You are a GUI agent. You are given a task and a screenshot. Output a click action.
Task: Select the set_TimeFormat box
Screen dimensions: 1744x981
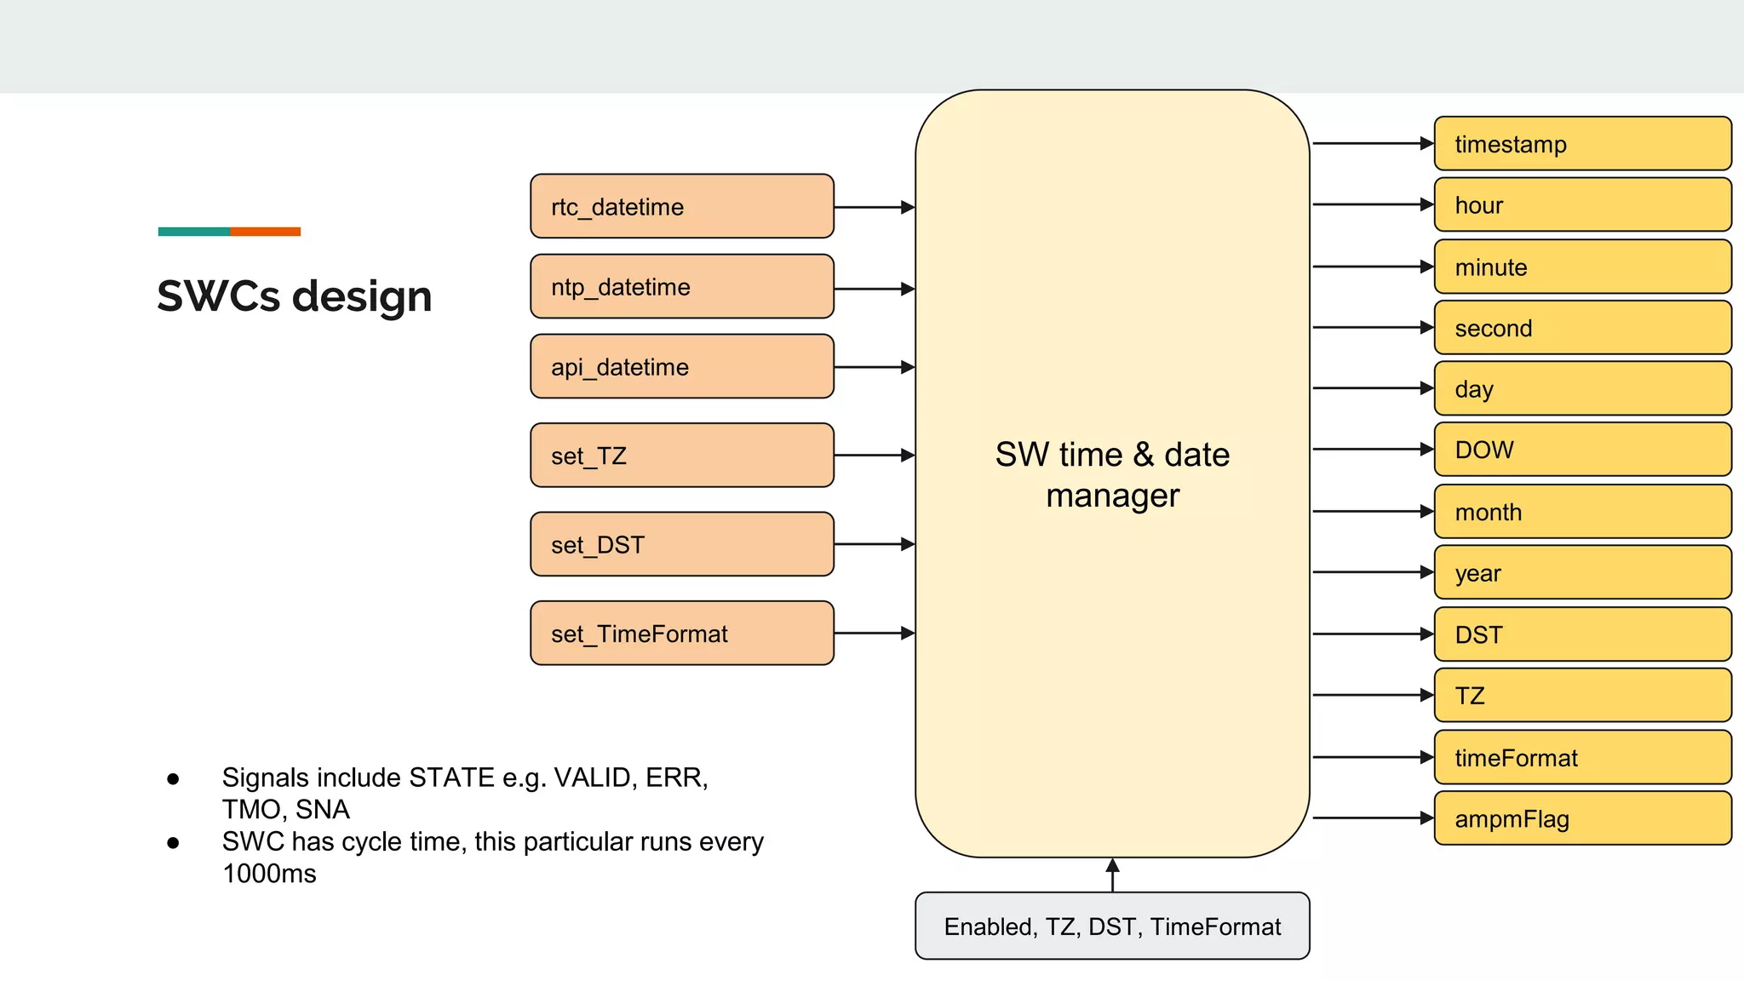pyautogui.click(x=681, y=633)
